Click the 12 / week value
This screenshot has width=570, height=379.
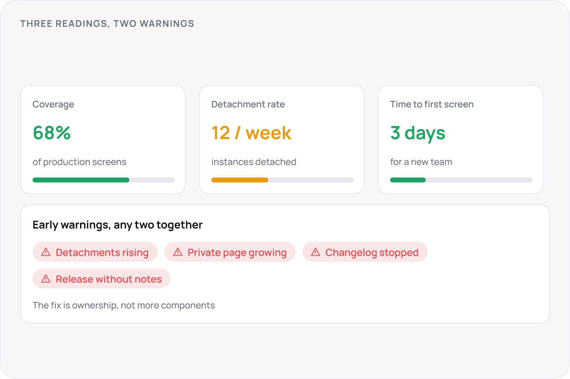coord(251,133)
